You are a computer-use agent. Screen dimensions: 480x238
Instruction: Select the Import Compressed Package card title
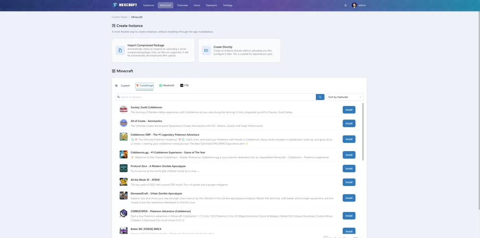coord(146,45)
